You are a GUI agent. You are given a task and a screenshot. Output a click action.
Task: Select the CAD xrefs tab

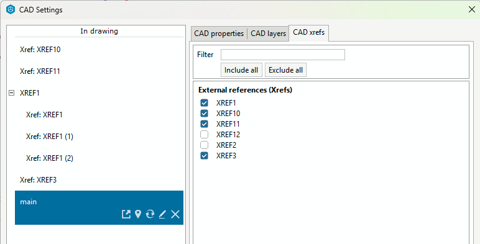[309, 32]
